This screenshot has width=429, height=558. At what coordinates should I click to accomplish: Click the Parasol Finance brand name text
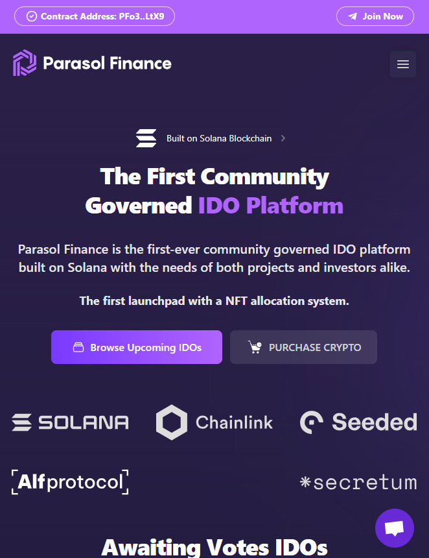pos(107,64)
